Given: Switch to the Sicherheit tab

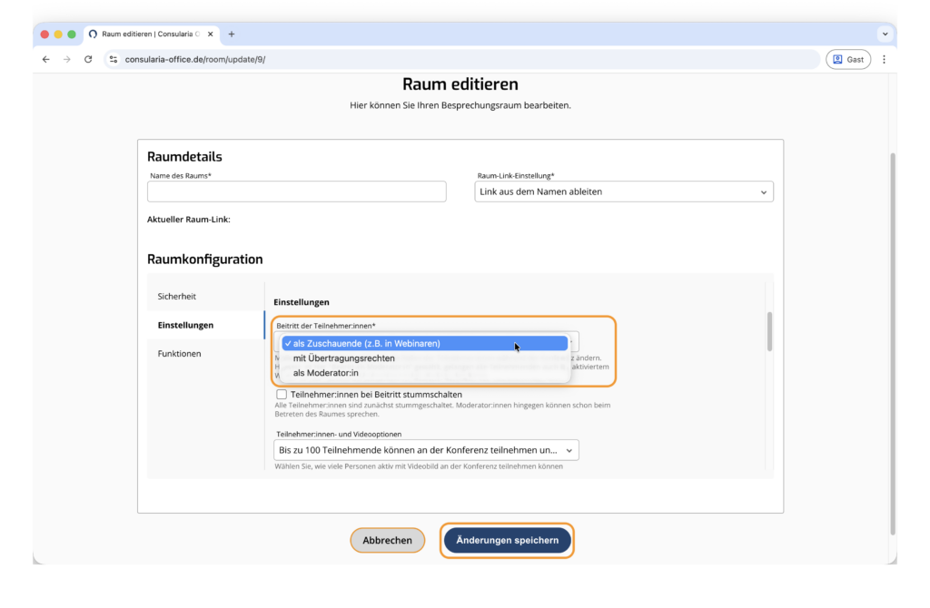Looking at the screenshot, I should tap(176, 296).
